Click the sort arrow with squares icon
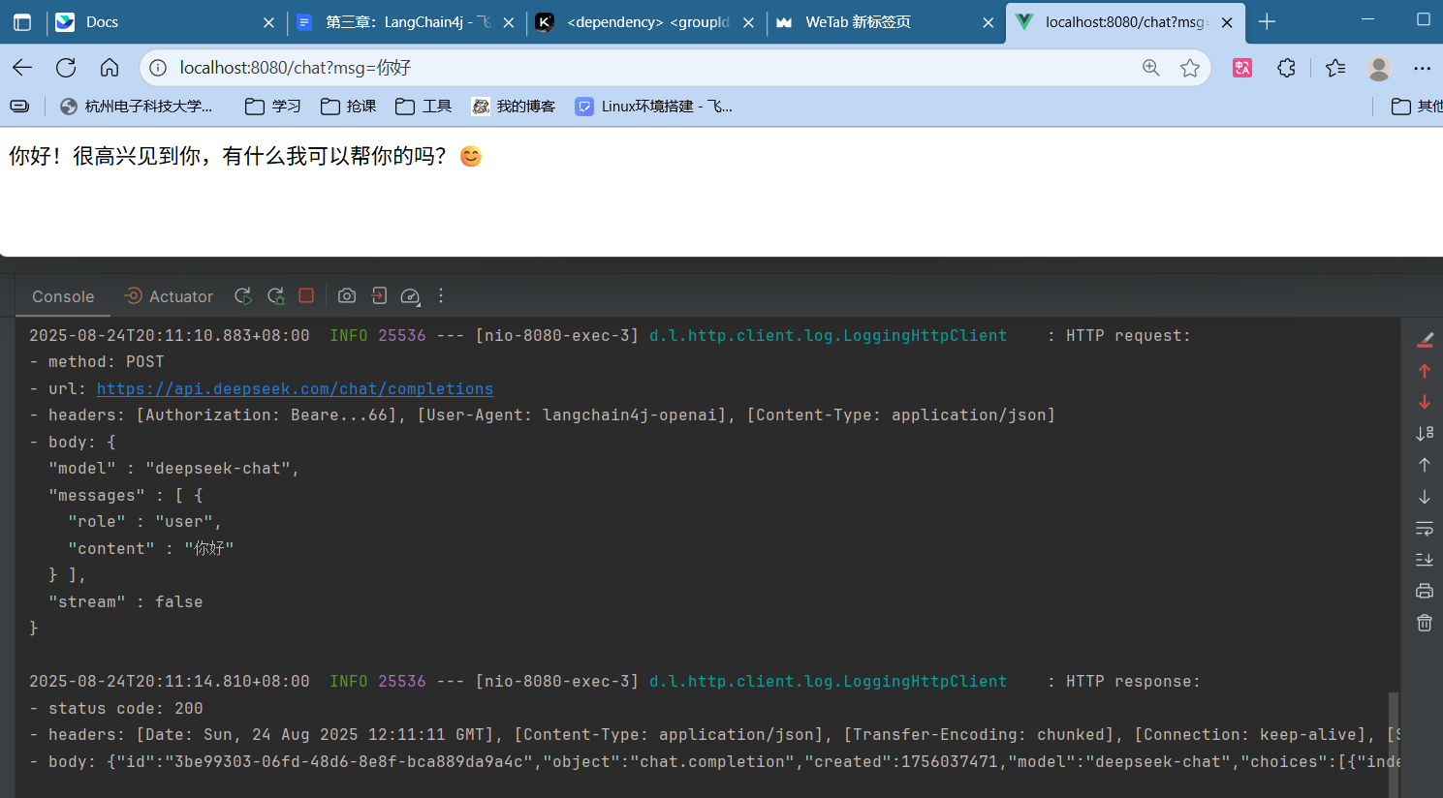 coord(1425,433)
